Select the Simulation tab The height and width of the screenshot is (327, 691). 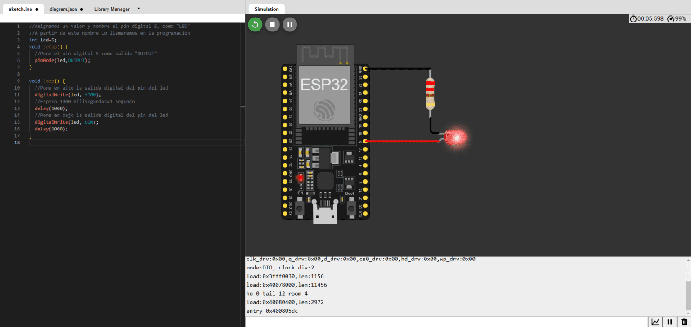[x=266, y=9]
